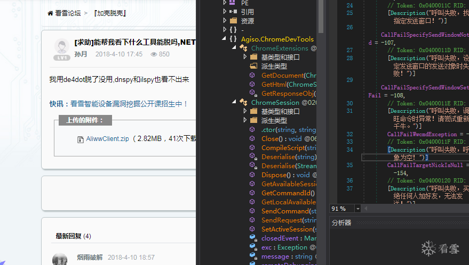Click the 分析器 analyzer panel title
The image size is (469, 265).
tap(341, 222)
